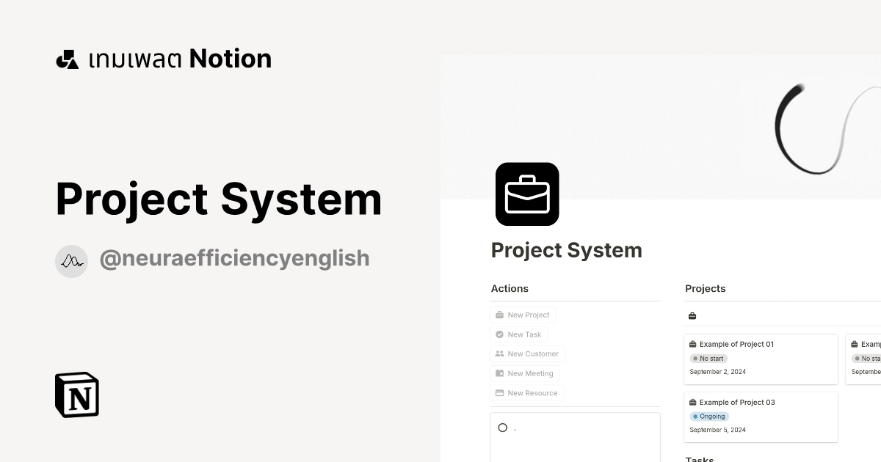
Task: Click the neuraefficiencyenglish creator avatar
Action: (x=71, y=261)
